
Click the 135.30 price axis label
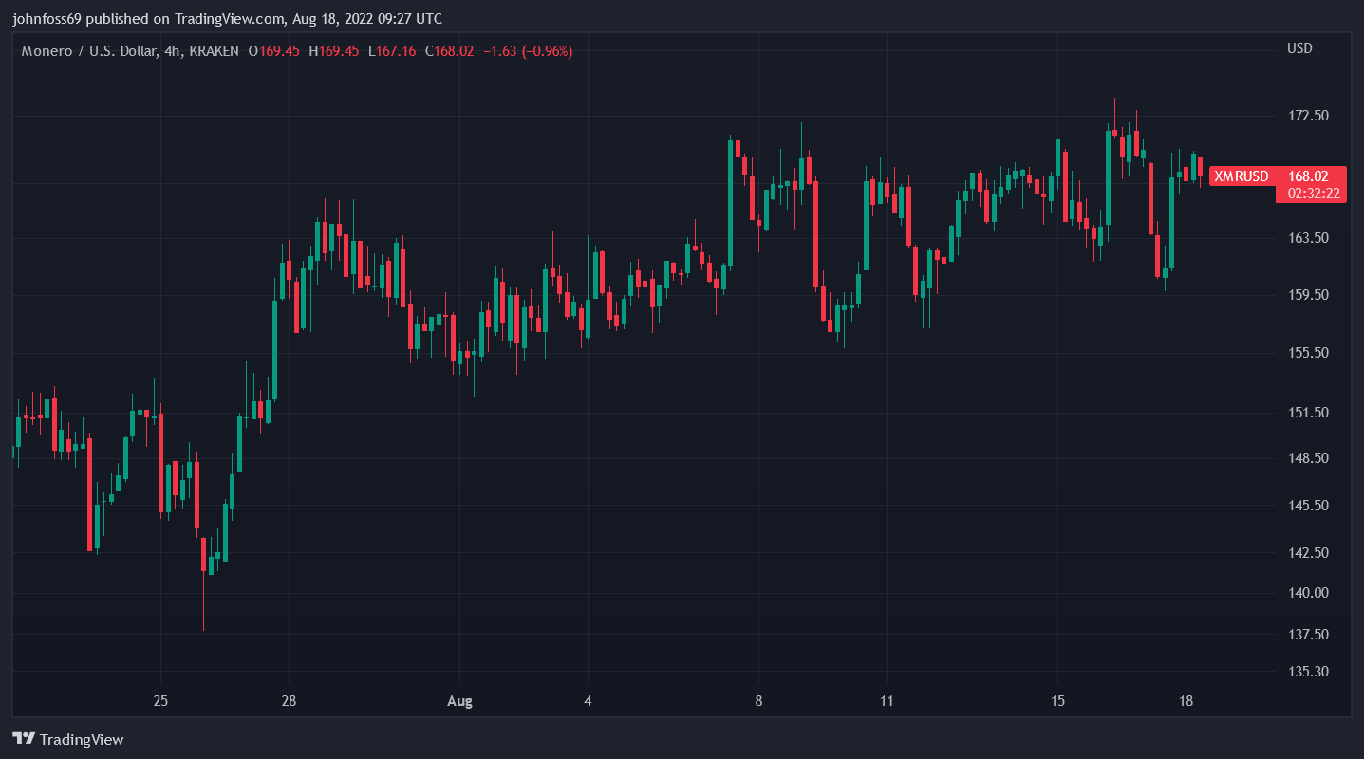[1307, 671]
